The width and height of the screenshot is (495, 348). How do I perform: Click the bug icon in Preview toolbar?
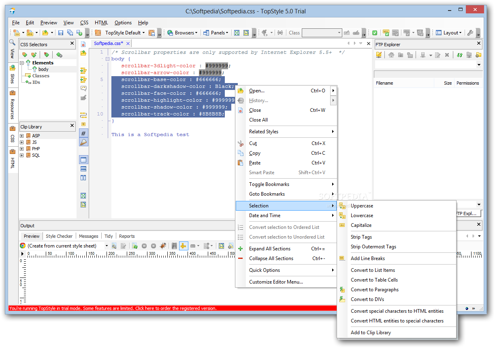point(162,246)
